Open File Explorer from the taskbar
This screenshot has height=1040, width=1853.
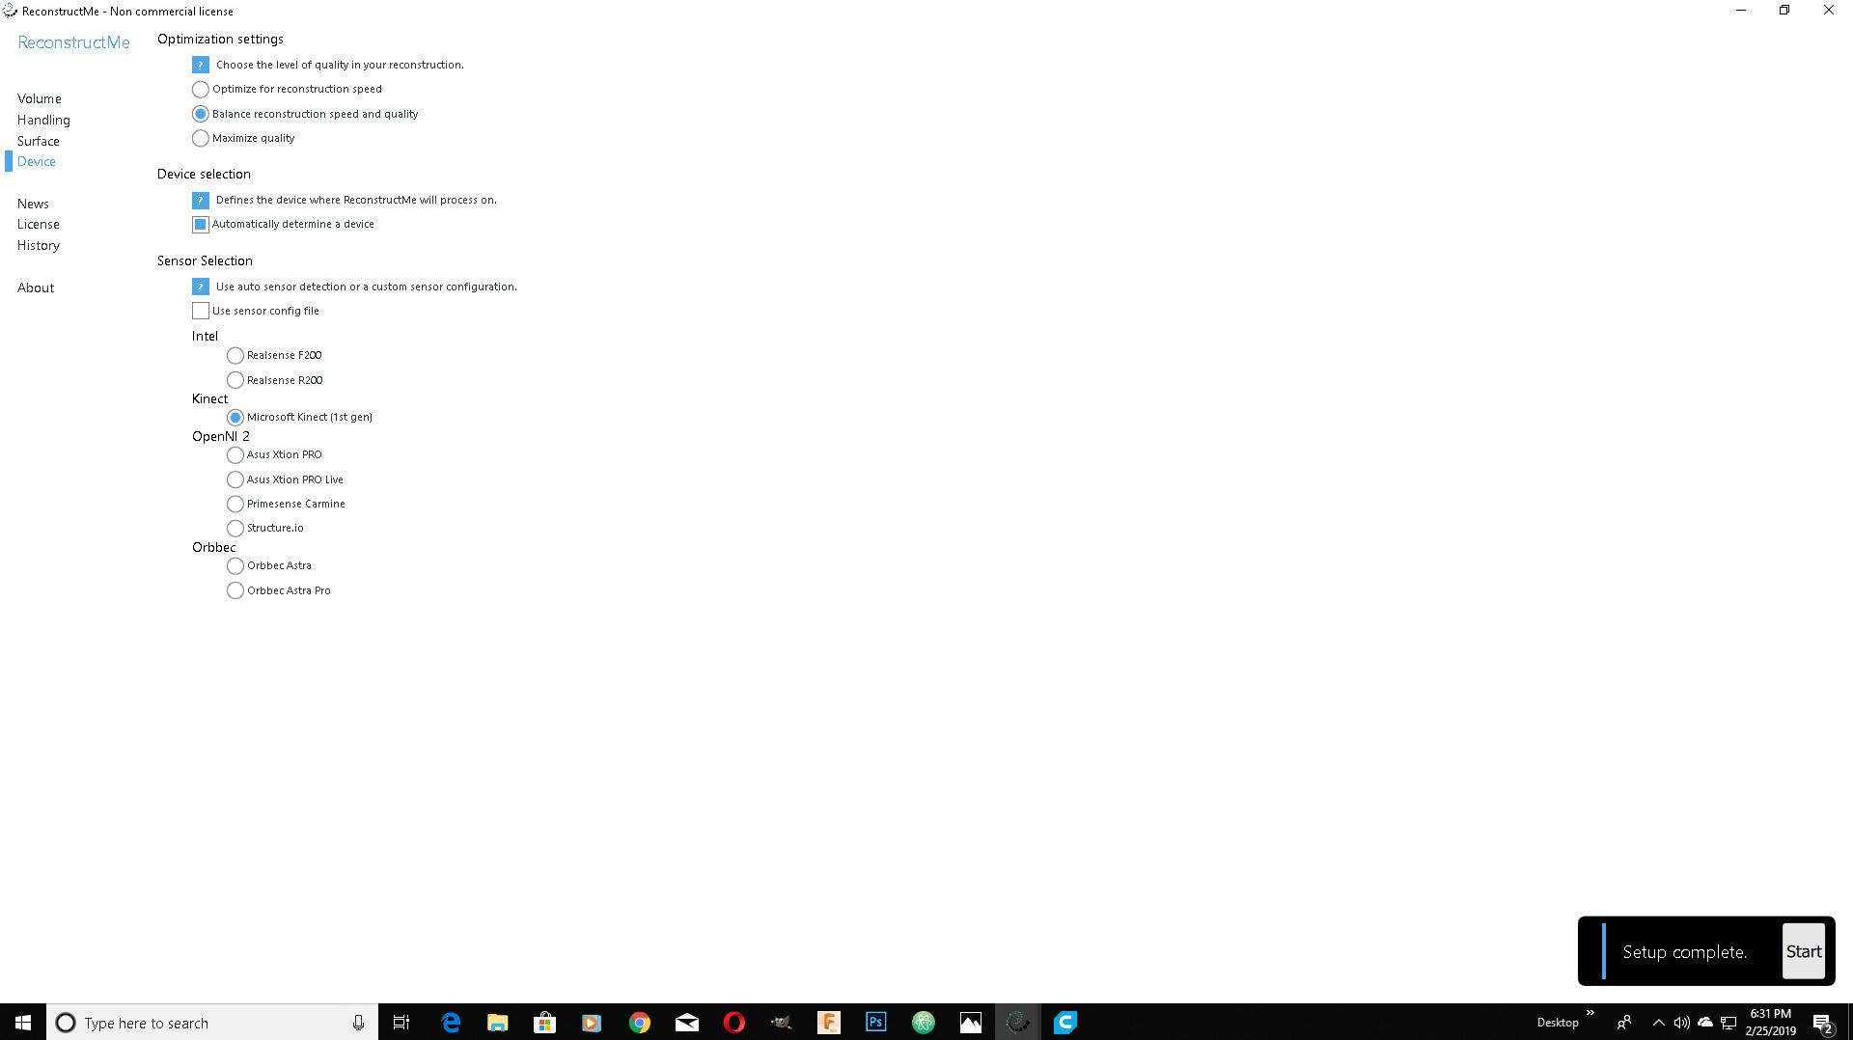(497, 1023)
